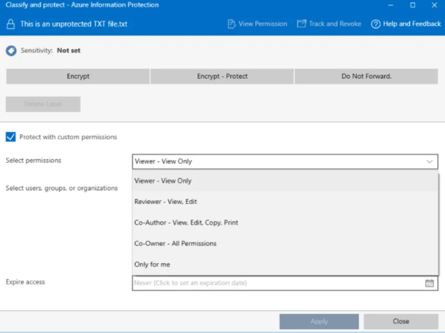The height and width of the screenshot is (333, 445).
Task: Minimize the Azure Information Protection window
Action: coord(391,5)
